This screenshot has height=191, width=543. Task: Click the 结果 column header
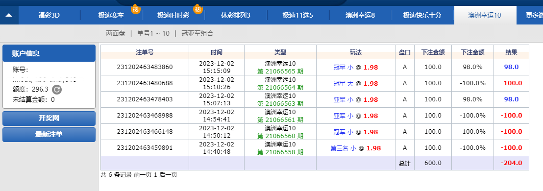coord(511,52)
